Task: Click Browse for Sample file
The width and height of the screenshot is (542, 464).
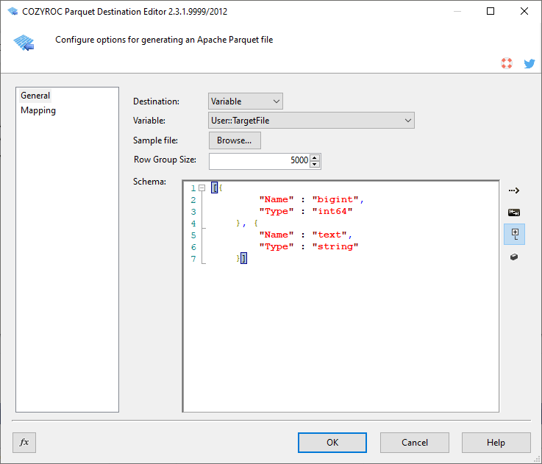Action: tap(235, 140)
